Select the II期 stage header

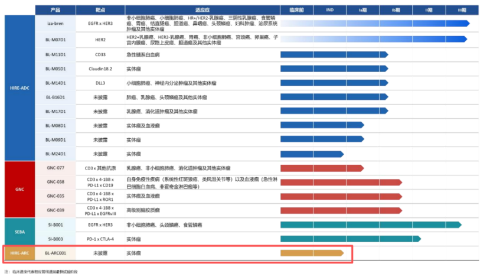[x=429, y=10]
